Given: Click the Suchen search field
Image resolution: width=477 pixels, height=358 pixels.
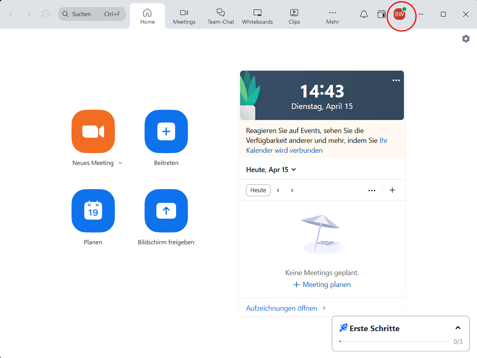Looking at the screenshot, I should pos(92,14).
